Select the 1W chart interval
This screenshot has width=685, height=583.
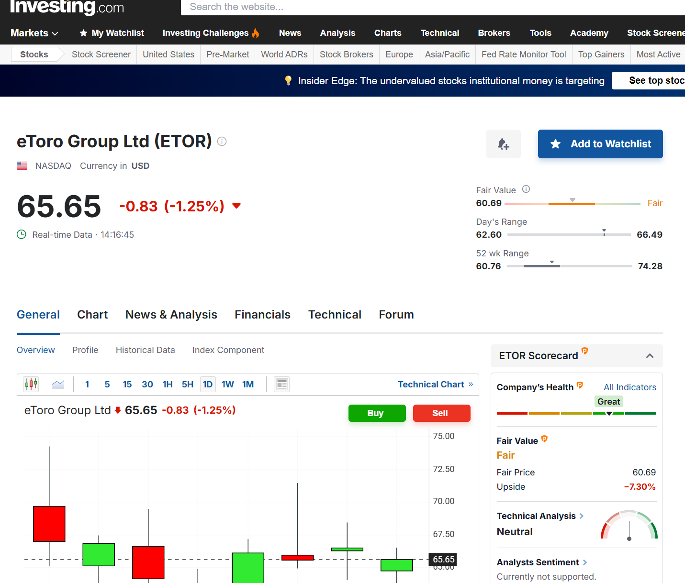pos(228,385)
